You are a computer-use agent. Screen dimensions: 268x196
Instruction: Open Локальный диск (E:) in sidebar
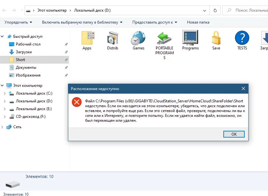[x=34, y=109]
